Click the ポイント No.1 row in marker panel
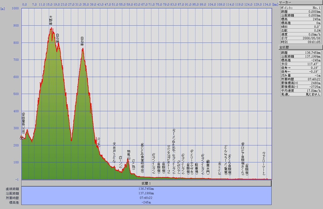Screen dimensions: 323x209 point(301,8)
